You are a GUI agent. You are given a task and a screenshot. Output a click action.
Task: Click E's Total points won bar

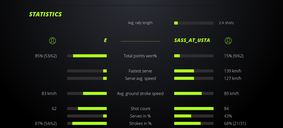[87, 56]
